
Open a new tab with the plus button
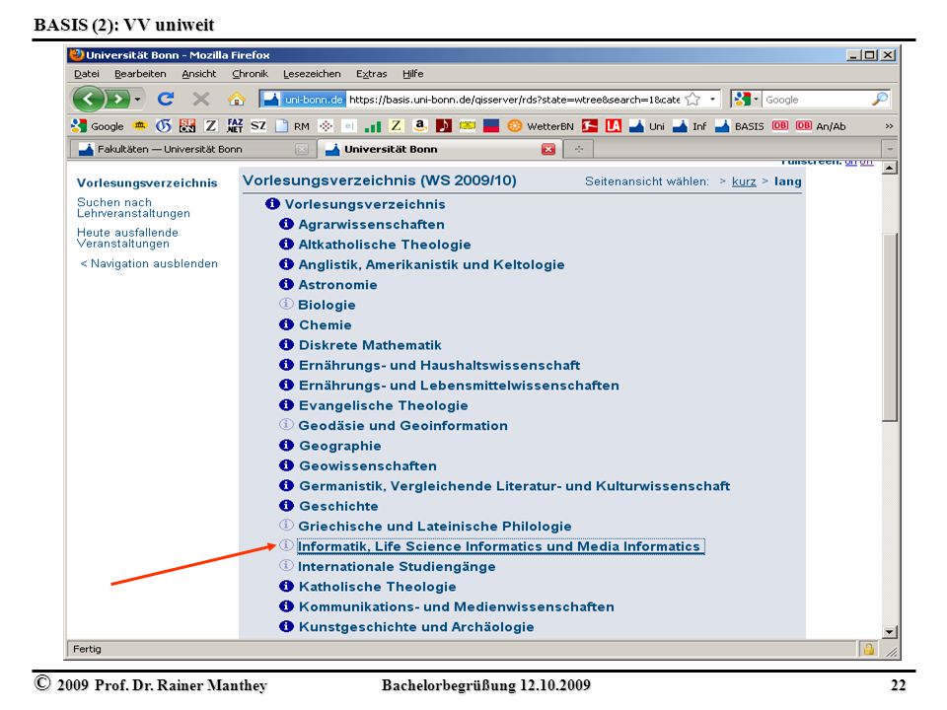tap(579, 149)
